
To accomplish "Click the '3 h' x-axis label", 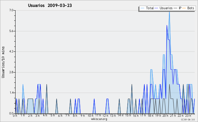I will (38, 116).
